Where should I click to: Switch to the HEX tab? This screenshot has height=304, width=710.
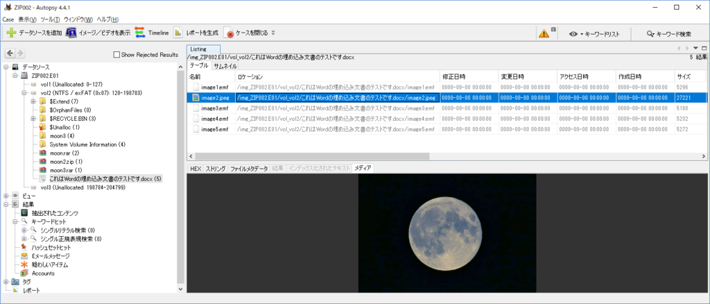[195, 169]
